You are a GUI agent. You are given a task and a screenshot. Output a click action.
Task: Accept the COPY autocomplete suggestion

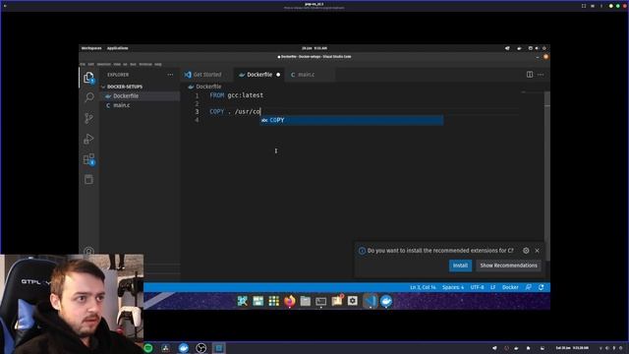(x=352, y=120)
